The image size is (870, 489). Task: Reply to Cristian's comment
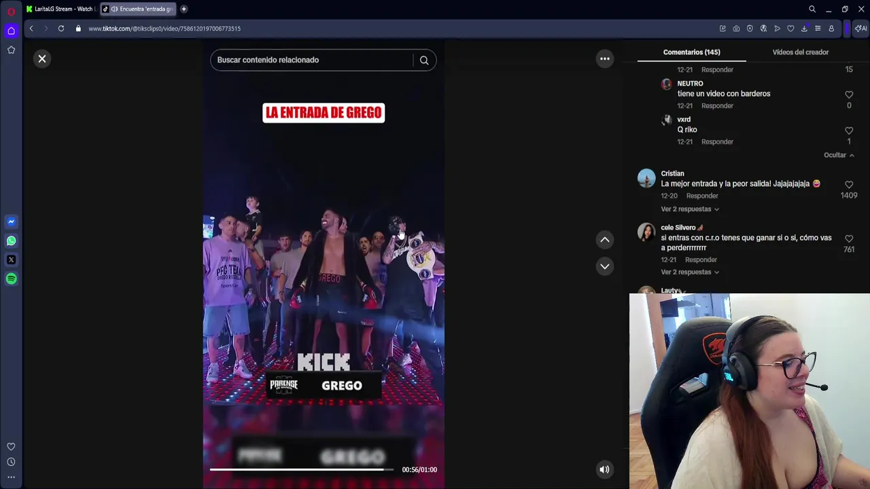click(702, 196)
